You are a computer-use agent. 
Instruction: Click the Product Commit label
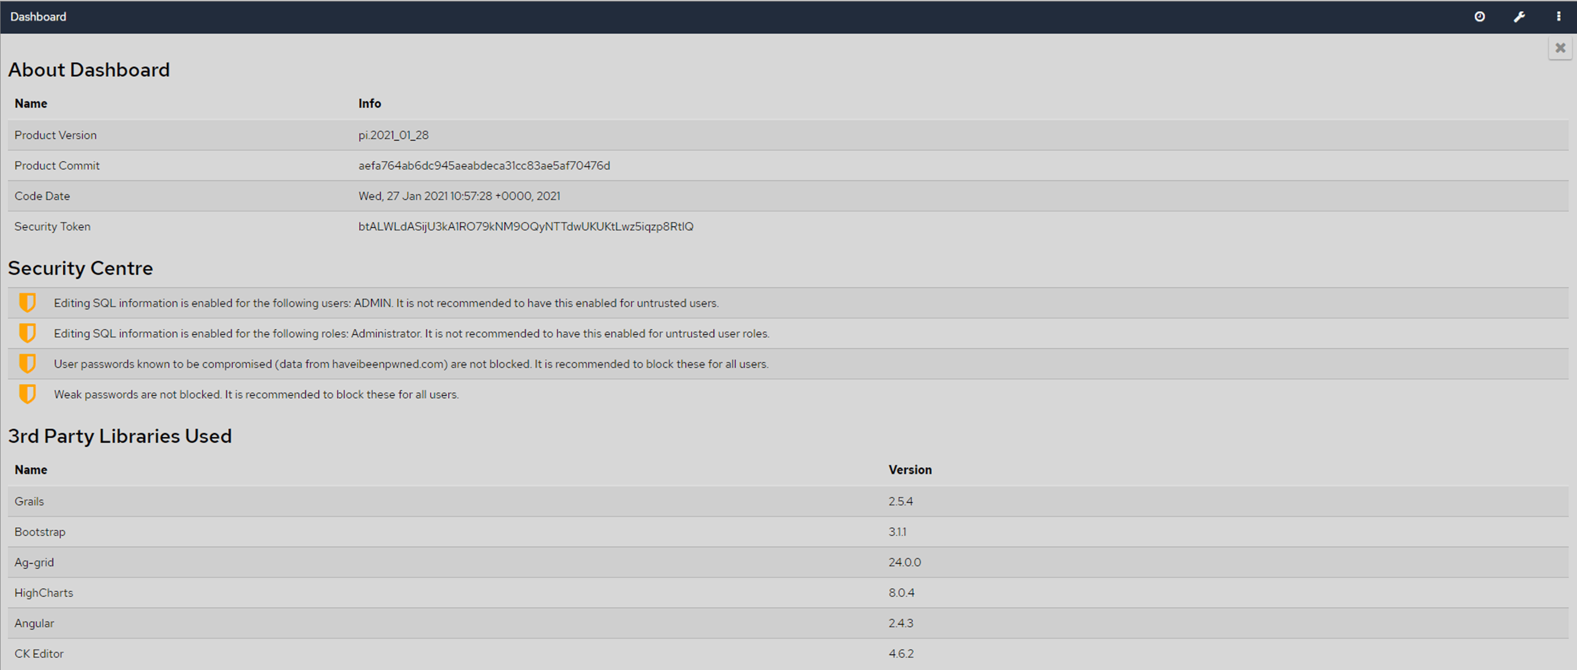57,165
